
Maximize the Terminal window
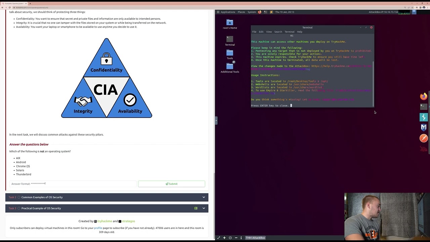click(x=366, y=27)
